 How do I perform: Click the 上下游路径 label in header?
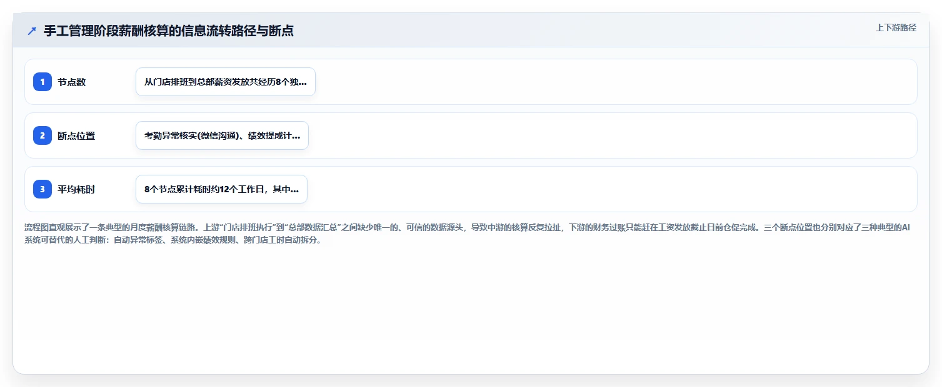tap(896, 27)
